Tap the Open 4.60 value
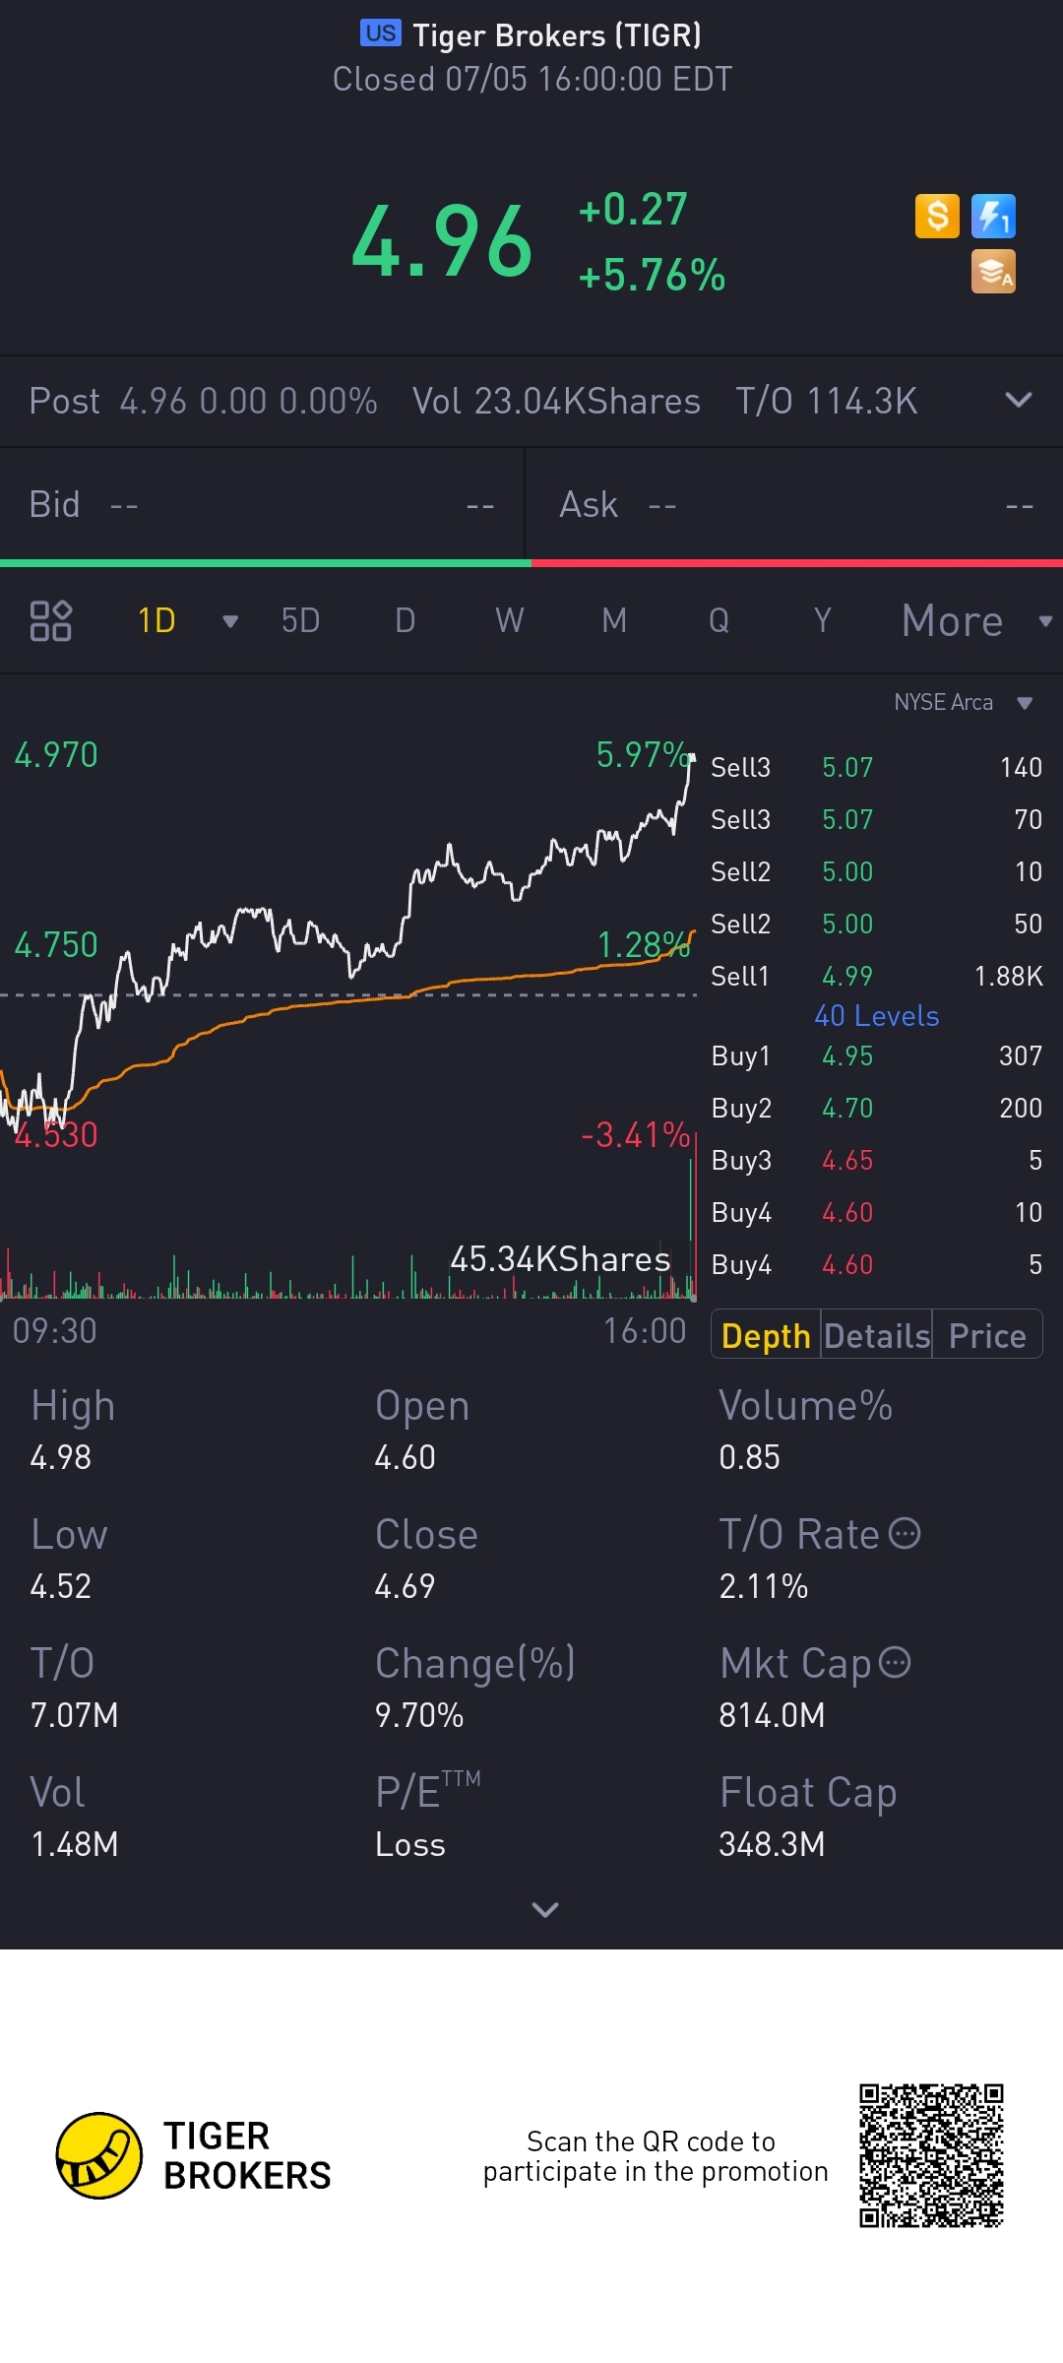Viewport: 1063px width, 2363px height. coord(405,1457)
